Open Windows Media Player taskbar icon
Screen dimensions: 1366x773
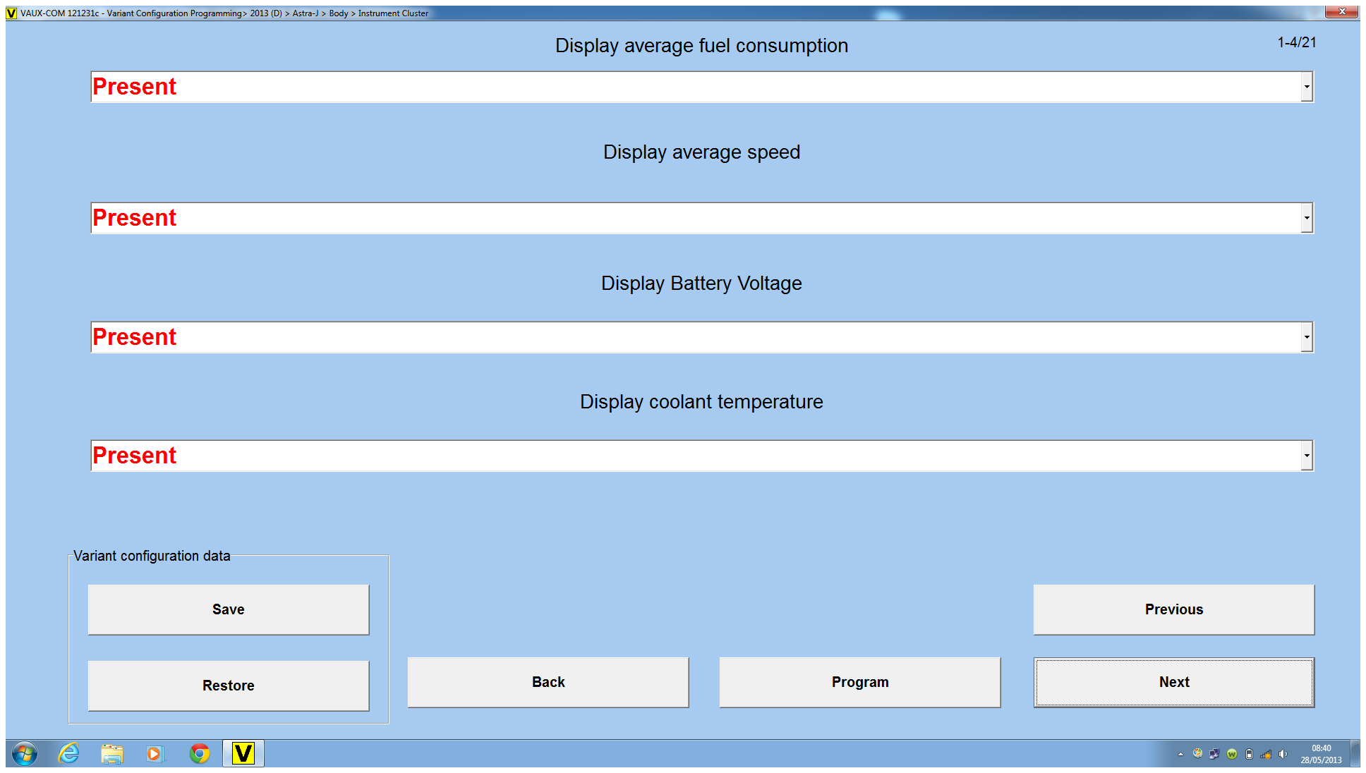[x=155, y=753]
